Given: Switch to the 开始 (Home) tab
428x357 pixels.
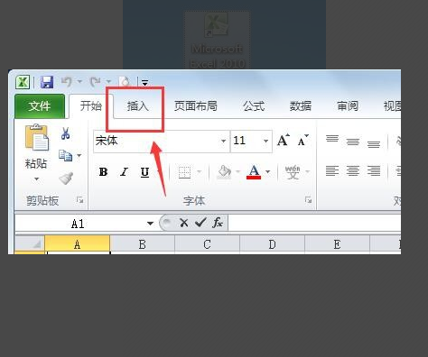Looking at the screenshot, I should [x=91, y=105].
